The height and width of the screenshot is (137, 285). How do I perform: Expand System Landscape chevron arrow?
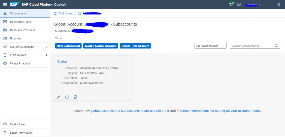(x=46, y=47)
